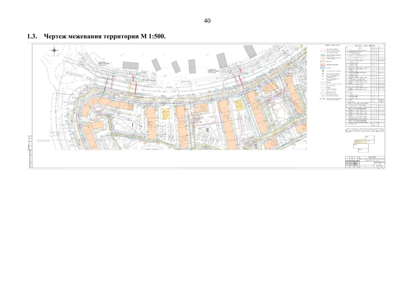Click the blue legend color swatch
Image resolution: width=401 pixels, height=283 pixels.
click(323, 68)
